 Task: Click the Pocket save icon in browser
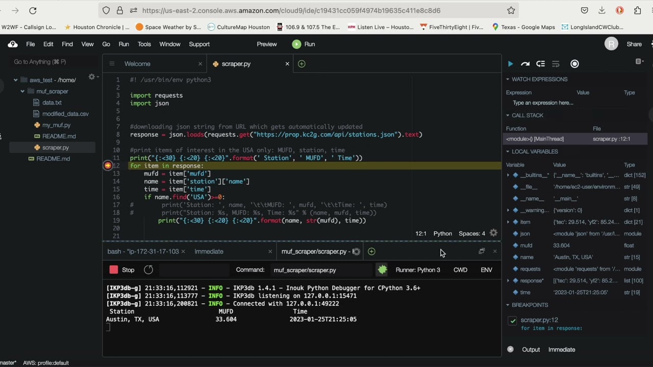(x=585, y=10)
